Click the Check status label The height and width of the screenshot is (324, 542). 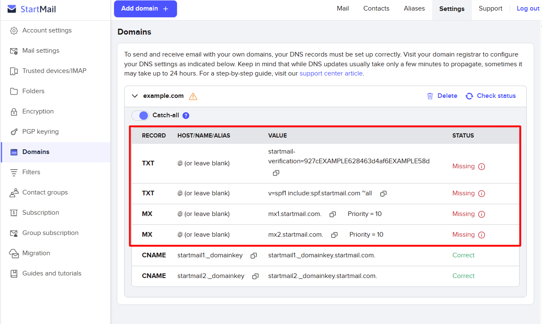pos(496,96)
